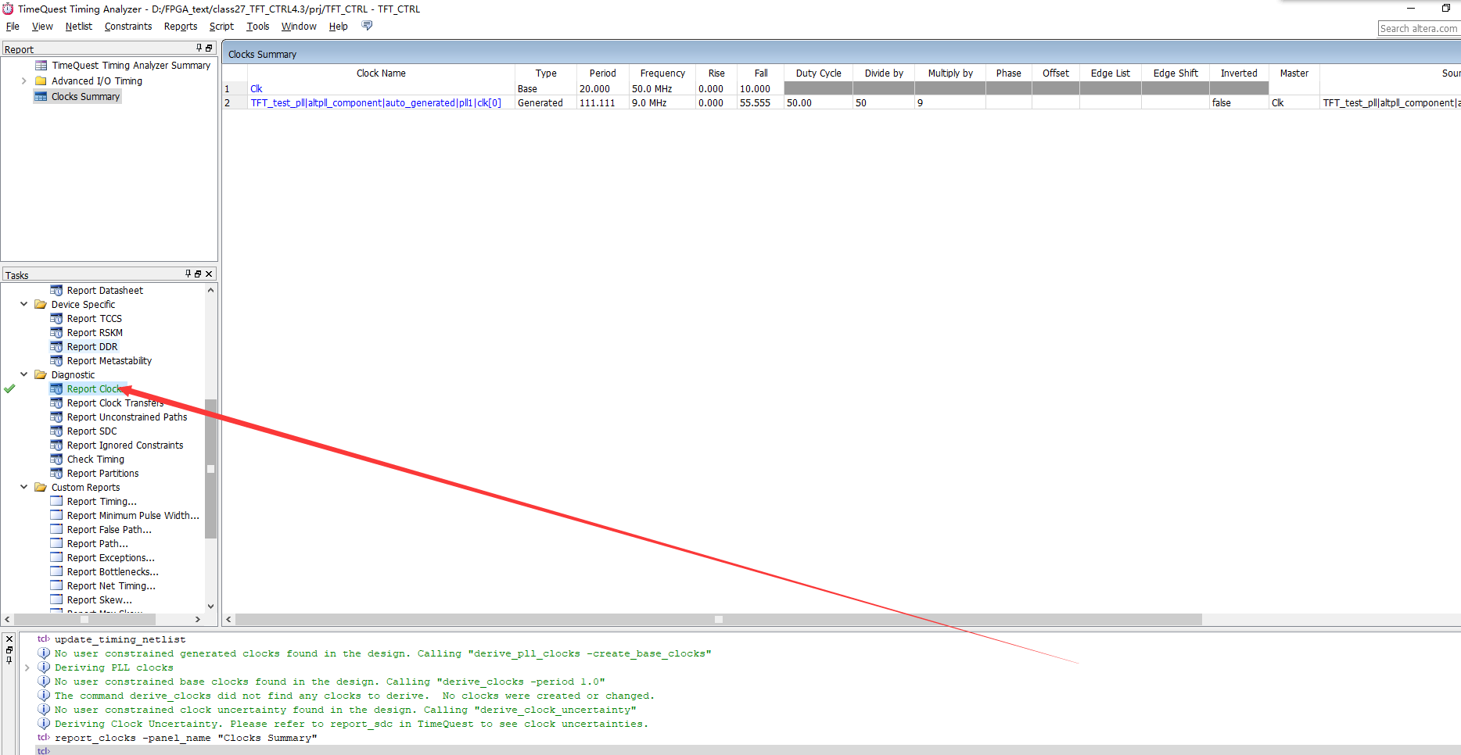Click the Advanced I/O Timing folder icon
The width and height of the screenshot is (1461, 755).
pyautogui.click(x=41, y=81)
